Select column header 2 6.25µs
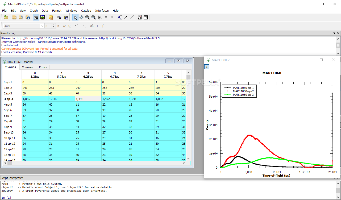Image resolution: width=341 pixels, height=200 pixels. [x=88, y=75]
